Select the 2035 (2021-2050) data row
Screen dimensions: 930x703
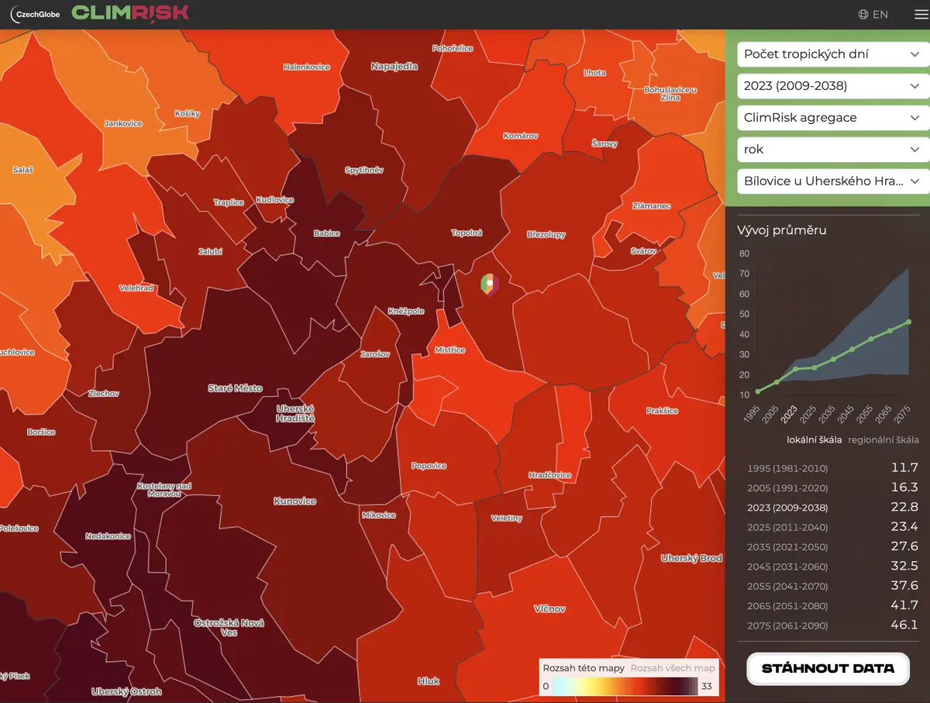(832, 546)
